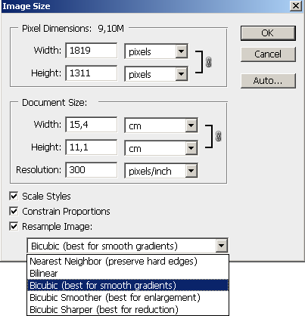Click the 'Document Size:' group label
The width and height of the screenshot is (305, 316).
point(54,103)
